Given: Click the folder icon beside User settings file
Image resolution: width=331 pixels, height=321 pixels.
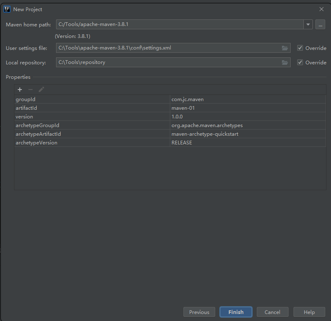Looking at the screenshot, I should coord(285,48).
